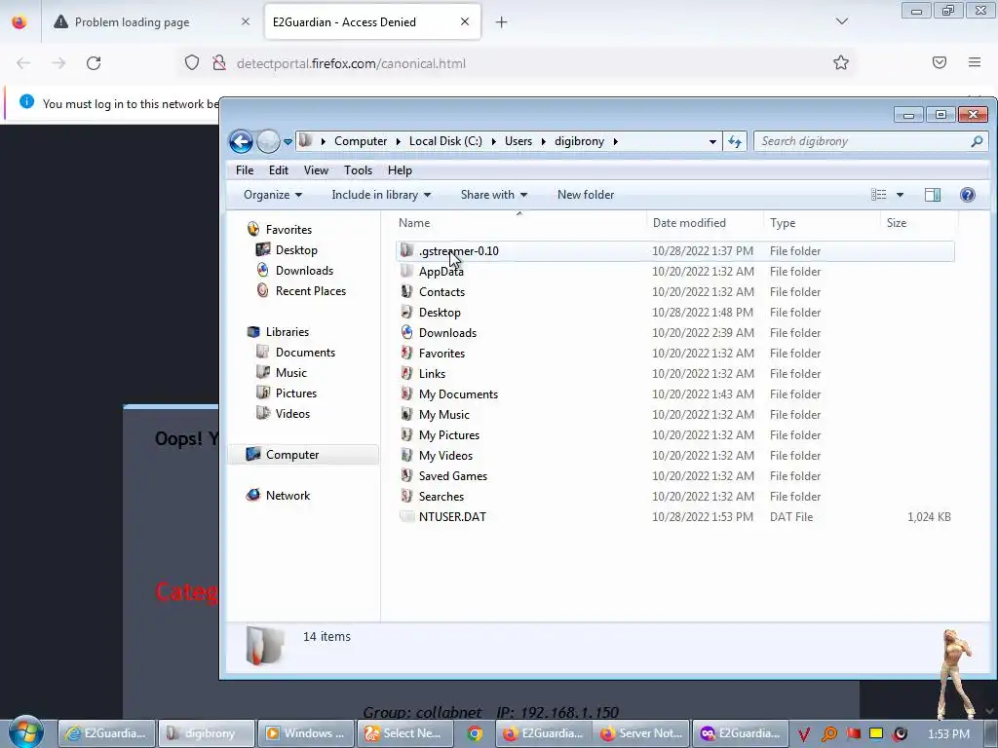The width and height of the screenshot is (998, 748).
Task: Open Explorer's recent locations history arrow
Action: tap(288, 141)
